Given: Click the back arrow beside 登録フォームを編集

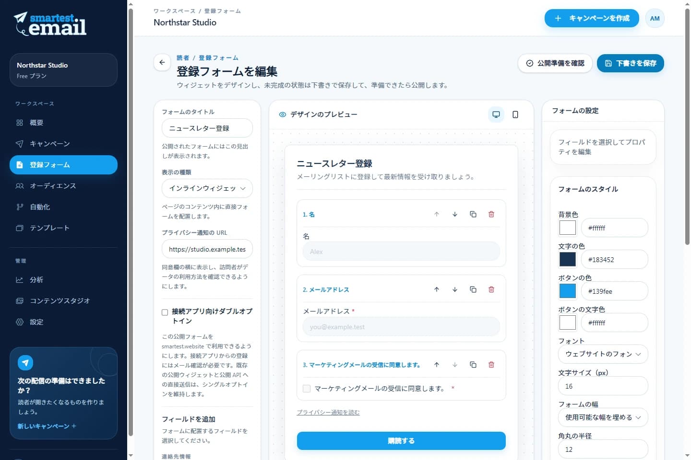Looking at the screenshot, I should (x=162, y=62).
